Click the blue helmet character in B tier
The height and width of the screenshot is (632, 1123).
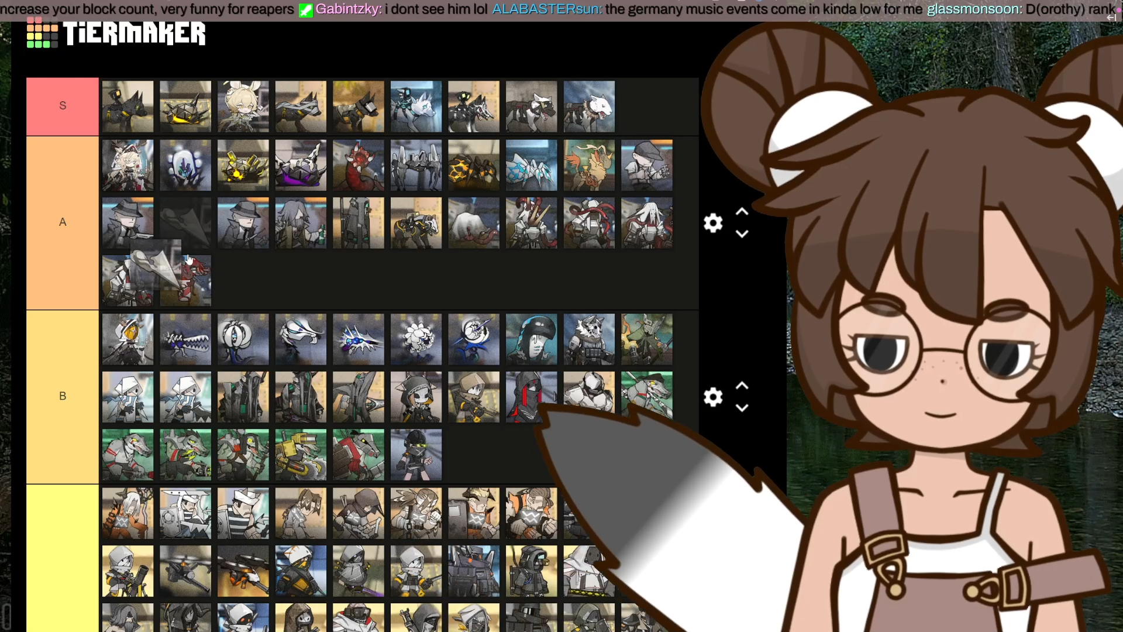[x=531, y=339]
